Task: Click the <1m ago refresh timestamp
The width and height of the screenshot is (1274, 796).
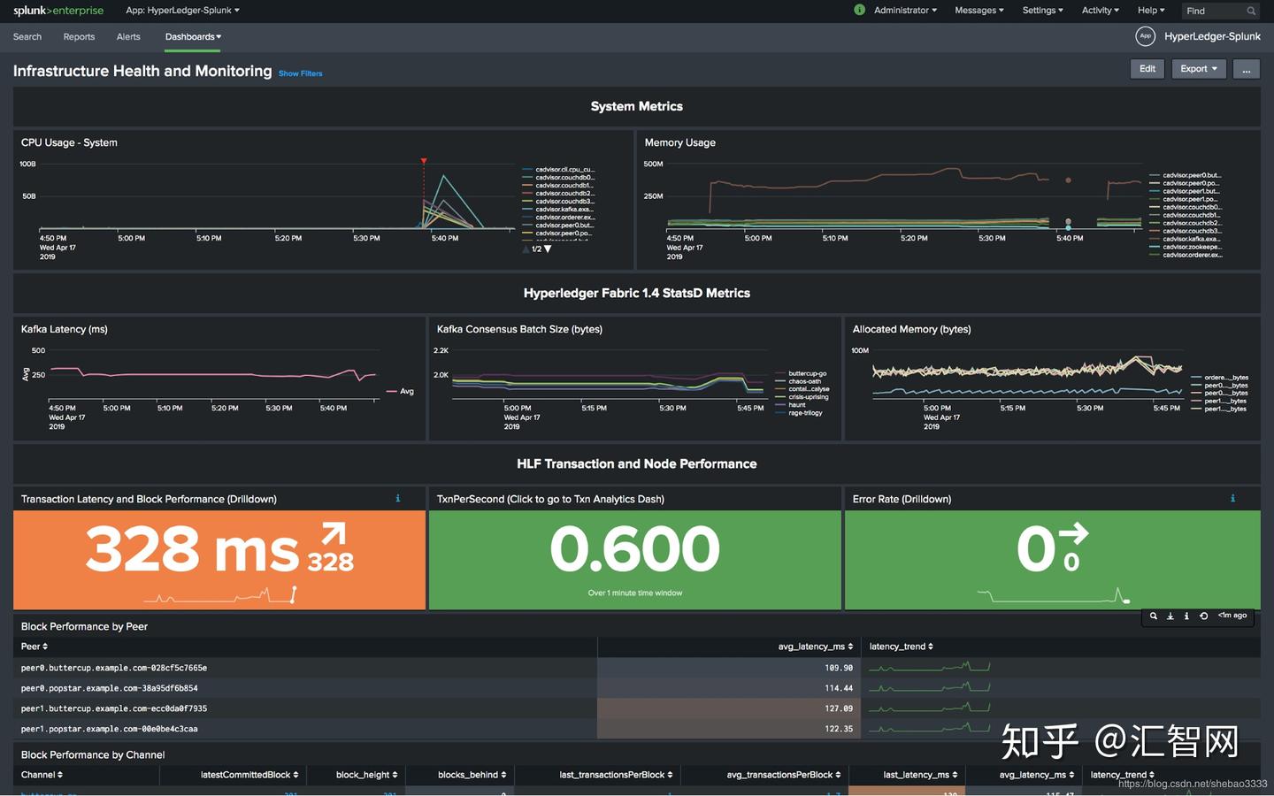Action: [x=1232, y=616]
